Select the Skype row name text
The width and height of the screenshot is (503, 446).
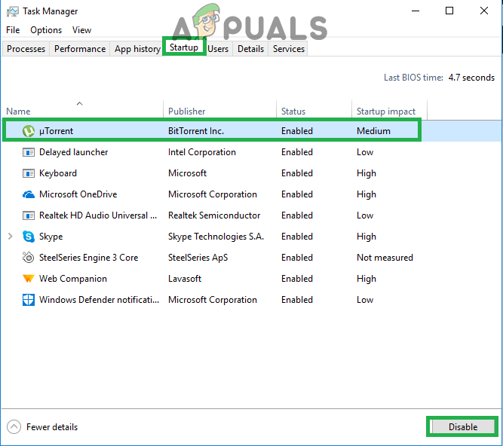(x=51, y=237)
